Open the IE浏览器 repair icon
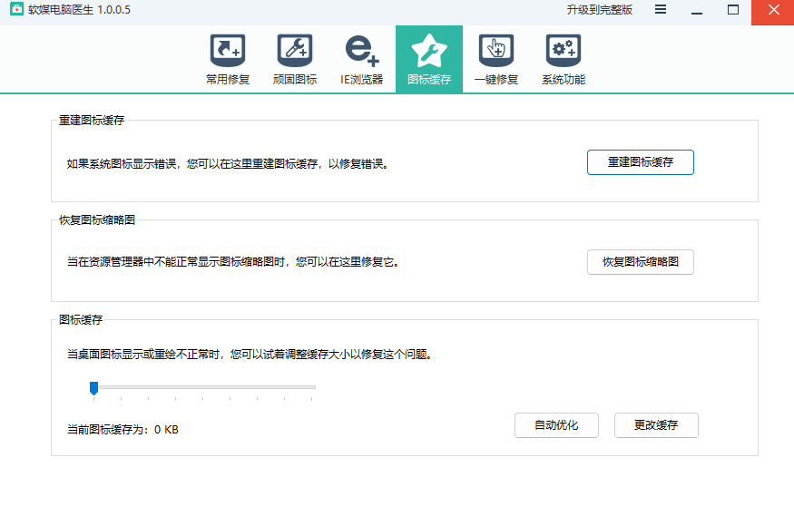The image size is (794, 516). click(x=361, y=49)
